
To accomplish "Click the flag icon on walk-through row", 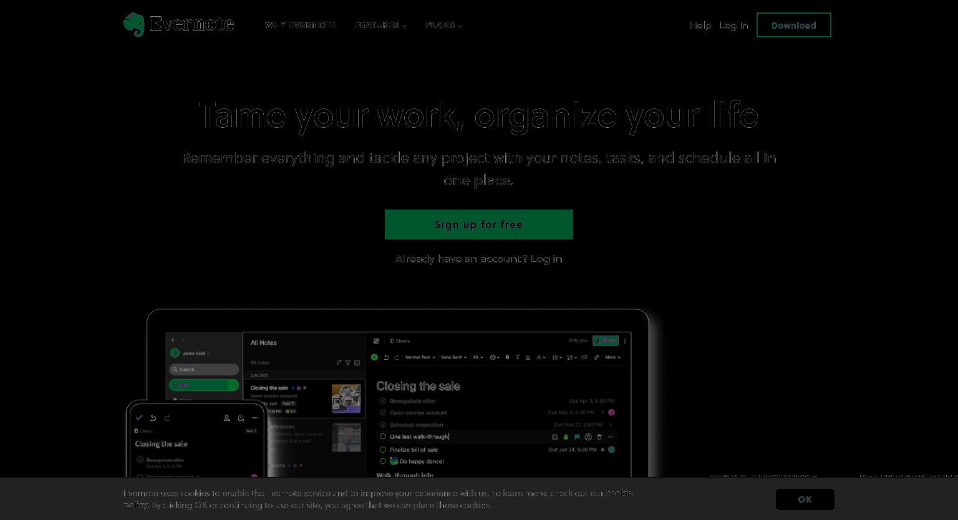I will coord(577,437).
